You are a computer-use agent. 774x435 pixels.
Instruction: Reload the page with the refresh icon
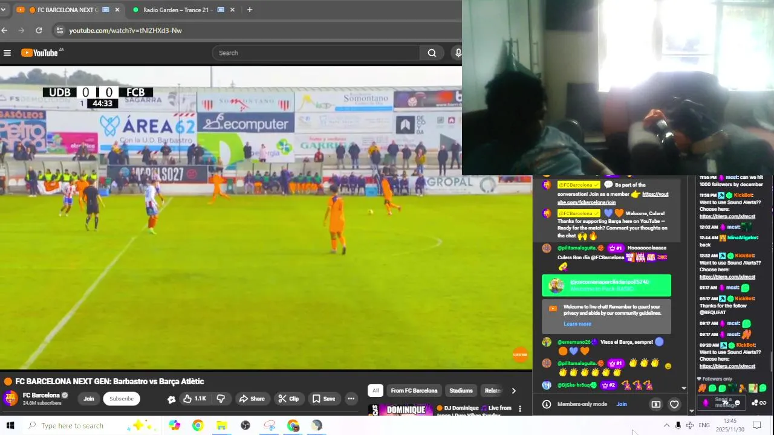(x=39, y=30)
